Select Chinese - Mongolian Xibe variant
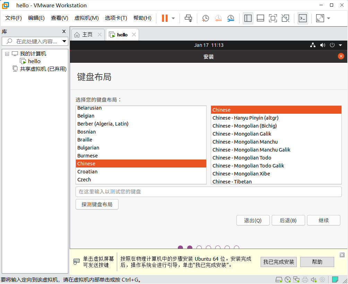Viewport: 348px width, 284px height. (276, 174)
